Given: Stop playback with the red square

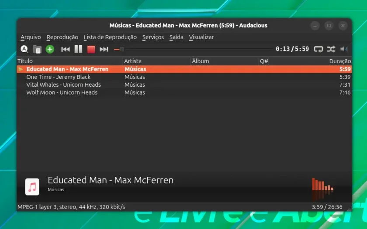Looking at the screenshot, I should click(x=91, y=49).
